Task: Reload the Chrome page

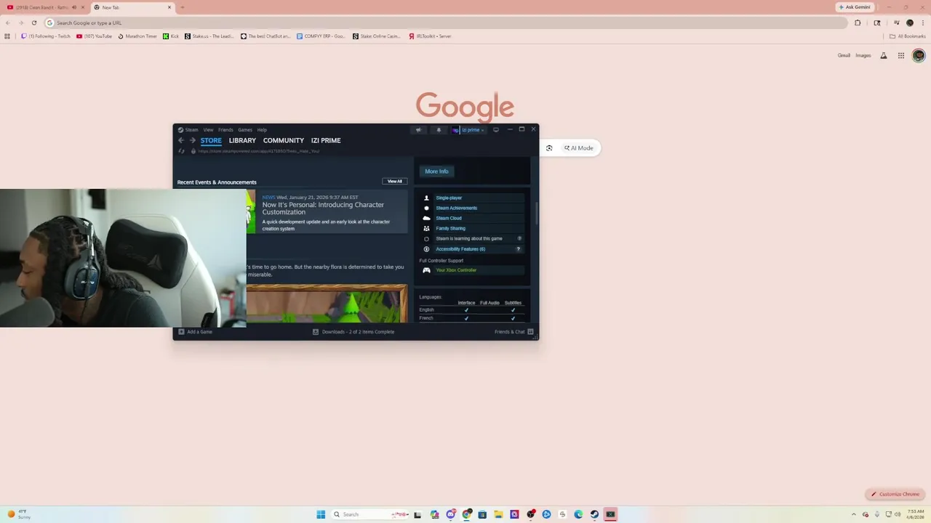Action: coord(33,23)
